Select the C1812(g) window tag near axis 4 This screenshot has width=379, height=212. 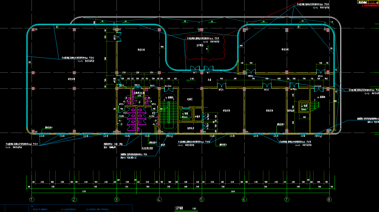tap(169, 136)
